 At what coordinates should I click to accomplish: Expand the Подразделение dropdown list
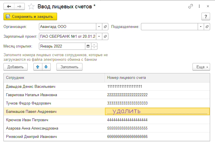201,27
